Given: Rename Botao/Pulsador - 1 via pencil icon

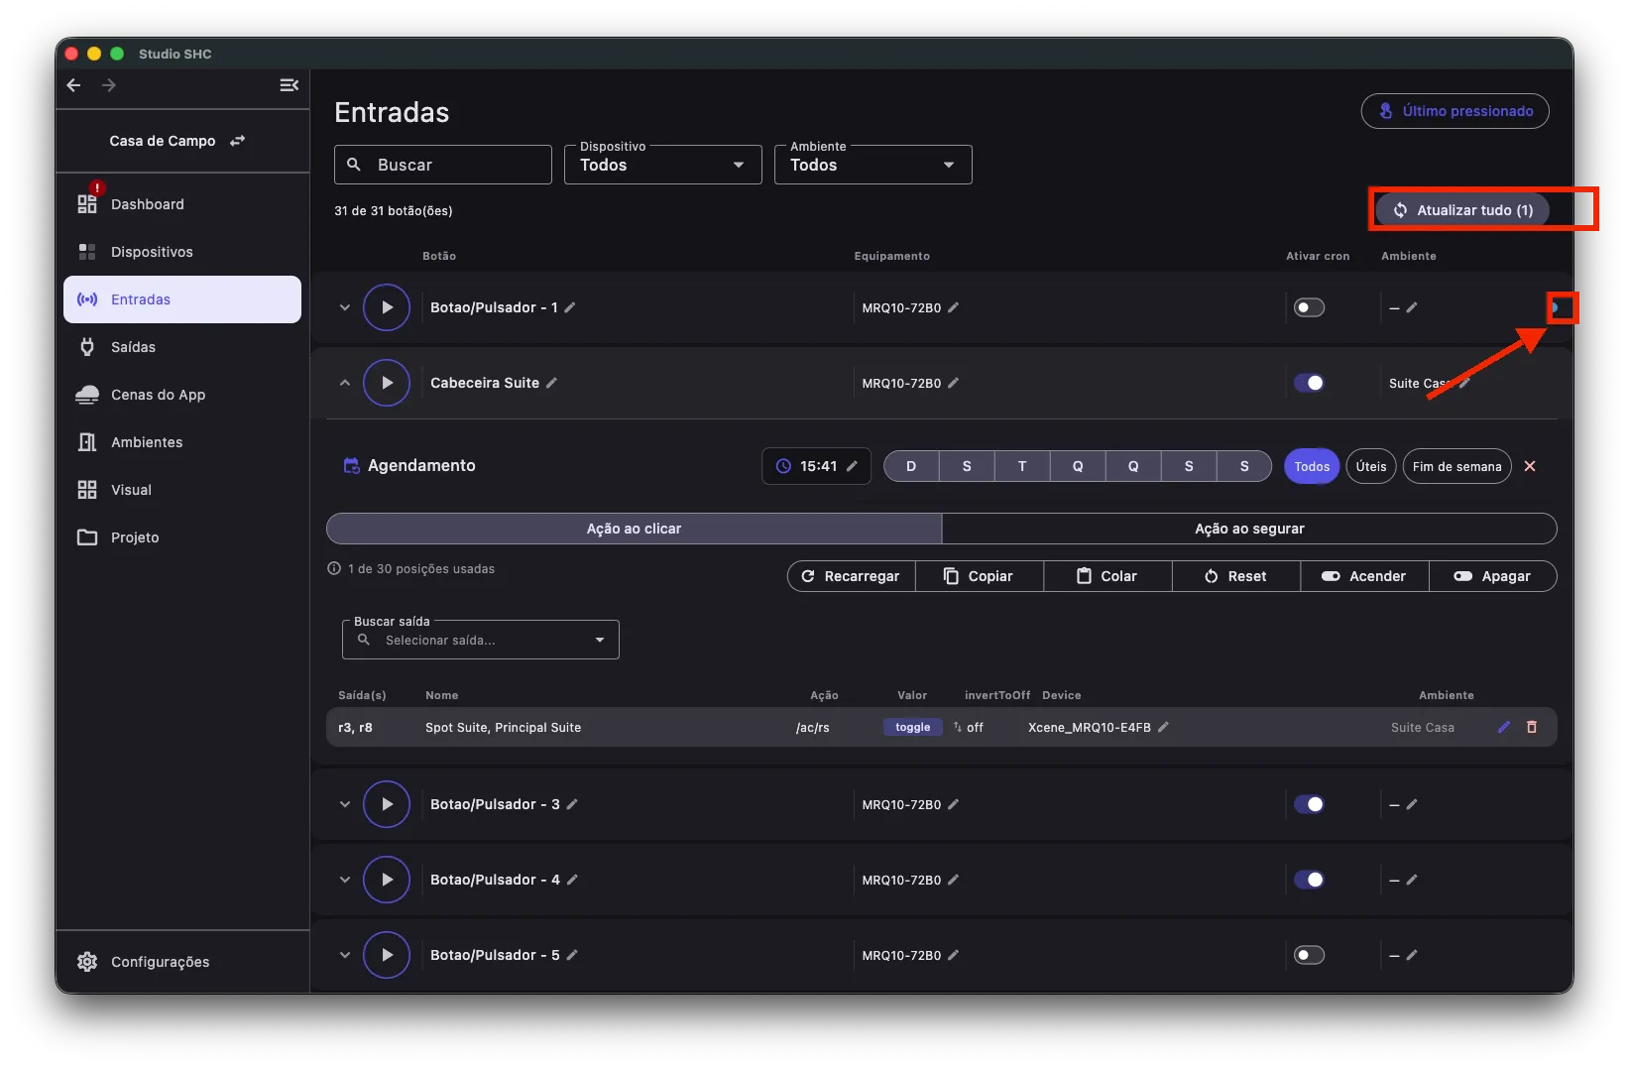Looking at the screenshot, I should point(570,307).
